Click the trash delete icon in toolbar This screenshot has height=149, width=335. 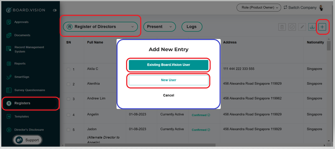point(282,27)
